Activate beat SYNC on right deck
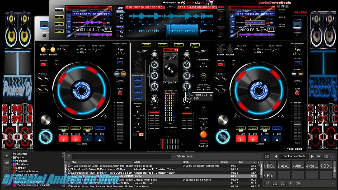 tap(294, 74)
